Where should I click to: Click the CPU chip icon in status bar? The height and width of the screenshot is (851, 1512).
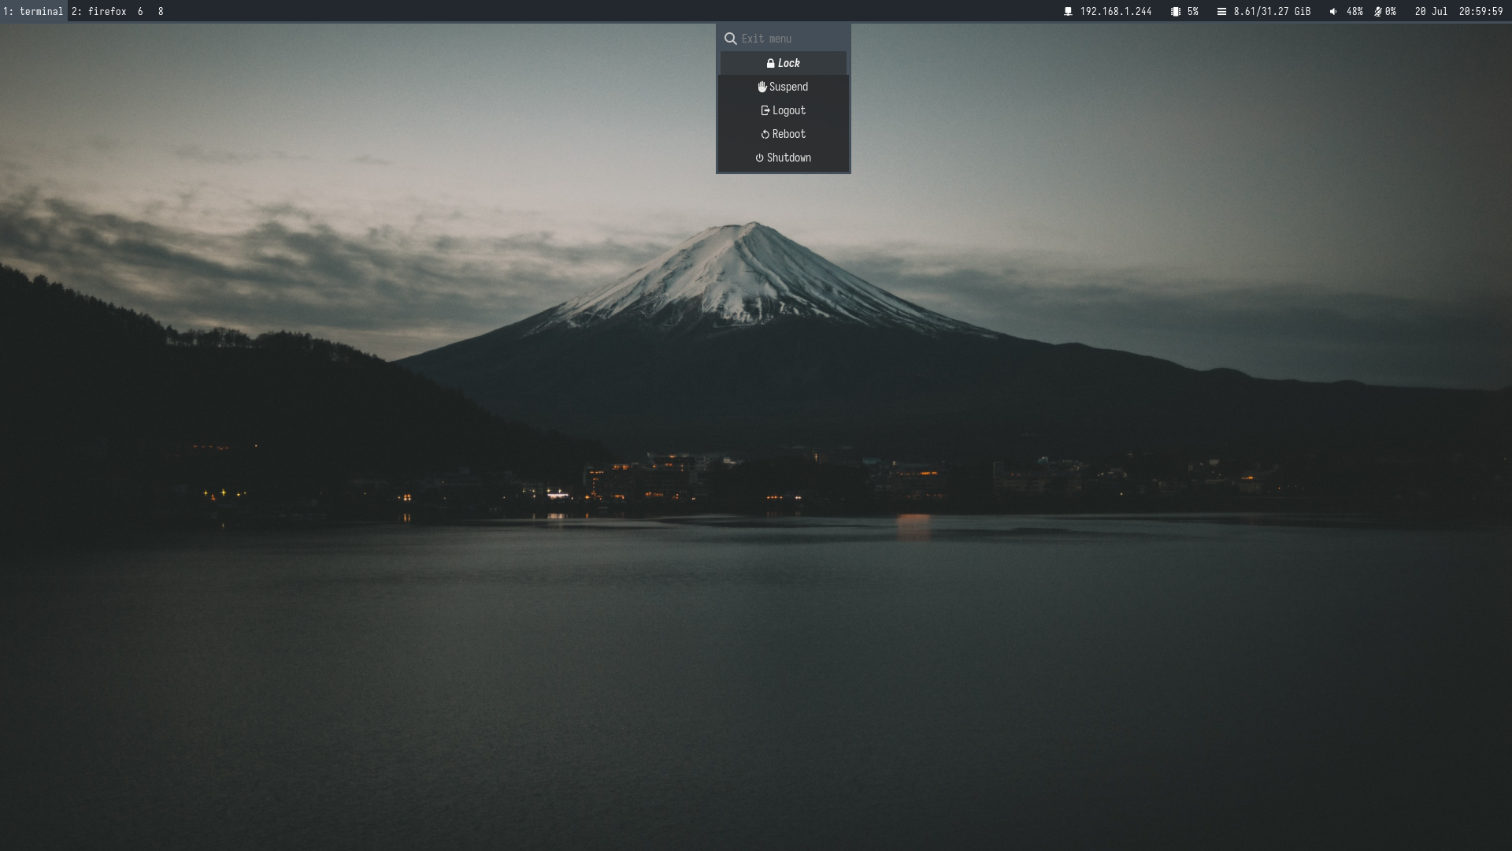click(x=1175, y=12)
